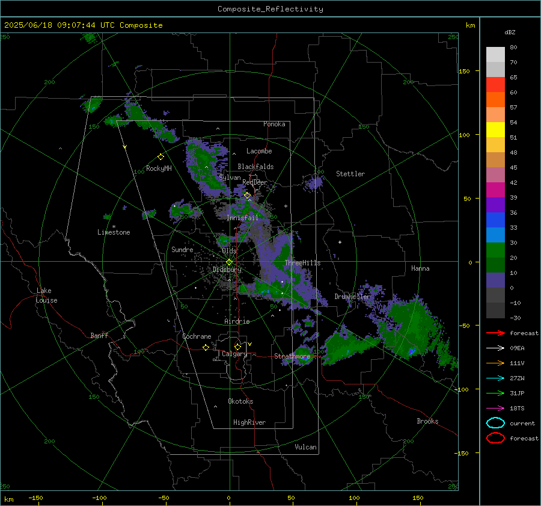Click the HighRiver town label

tap(249, 422)
